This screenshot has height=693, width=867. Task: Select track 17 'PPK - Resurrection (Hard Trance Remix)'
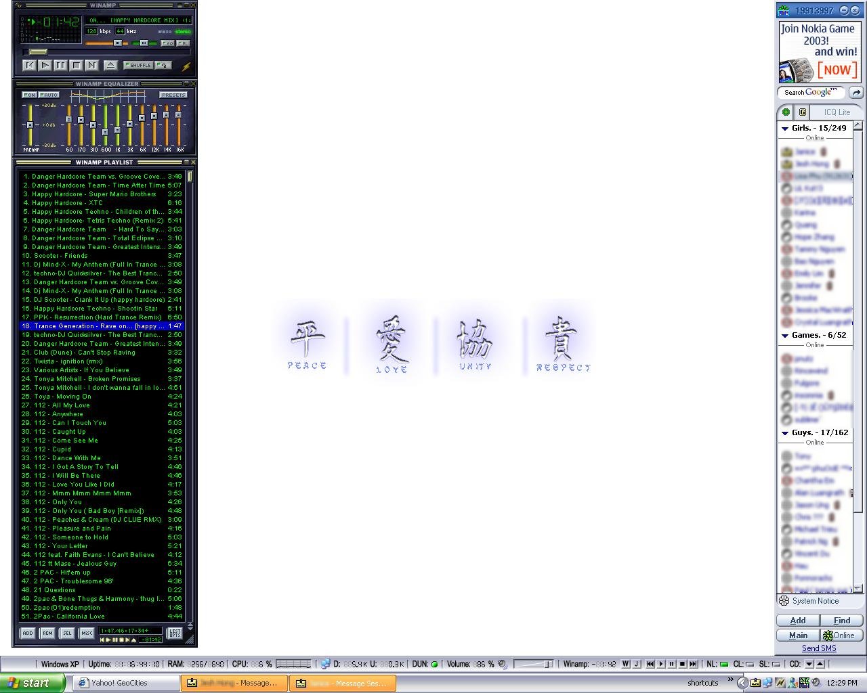pyautogui.click(x=101, y=317)
